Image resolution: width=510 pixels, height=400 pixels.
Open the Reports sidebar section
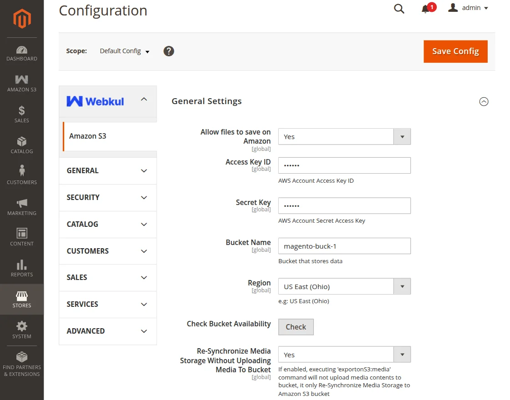(21, 269)
